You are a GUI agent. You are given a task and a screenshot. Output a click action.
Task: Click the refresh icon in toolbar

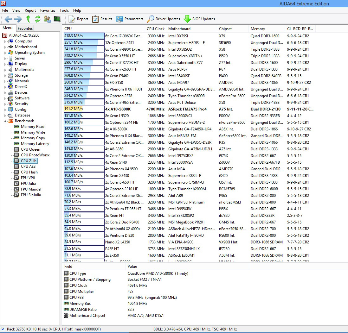click(37, 19)
